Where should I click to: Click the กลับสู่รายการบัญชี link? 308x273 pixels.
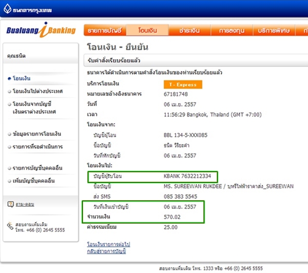coord(106,251)
